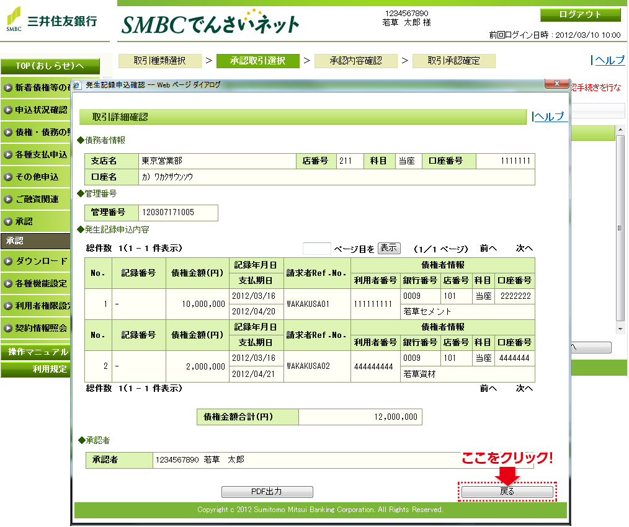This screenshot has height=527, width=629.
Task: Click the 表示 page button
Action: point(389,248)
